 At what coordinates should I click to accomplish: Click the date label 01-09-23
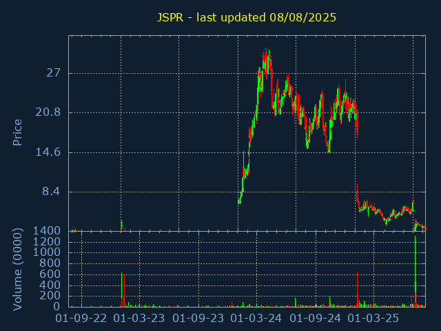[x=198, y=319]
